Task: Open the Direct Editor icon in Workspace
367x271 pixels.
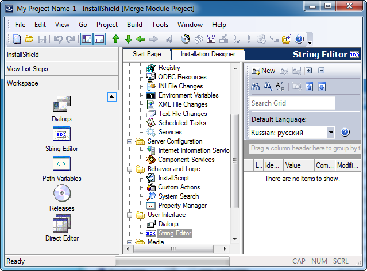Action: coord(62,224)
